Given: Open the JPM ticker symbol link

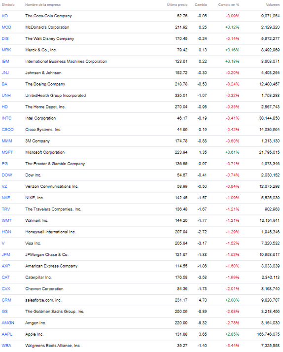Looking at the screenshot, I should [x=6, y=255].
